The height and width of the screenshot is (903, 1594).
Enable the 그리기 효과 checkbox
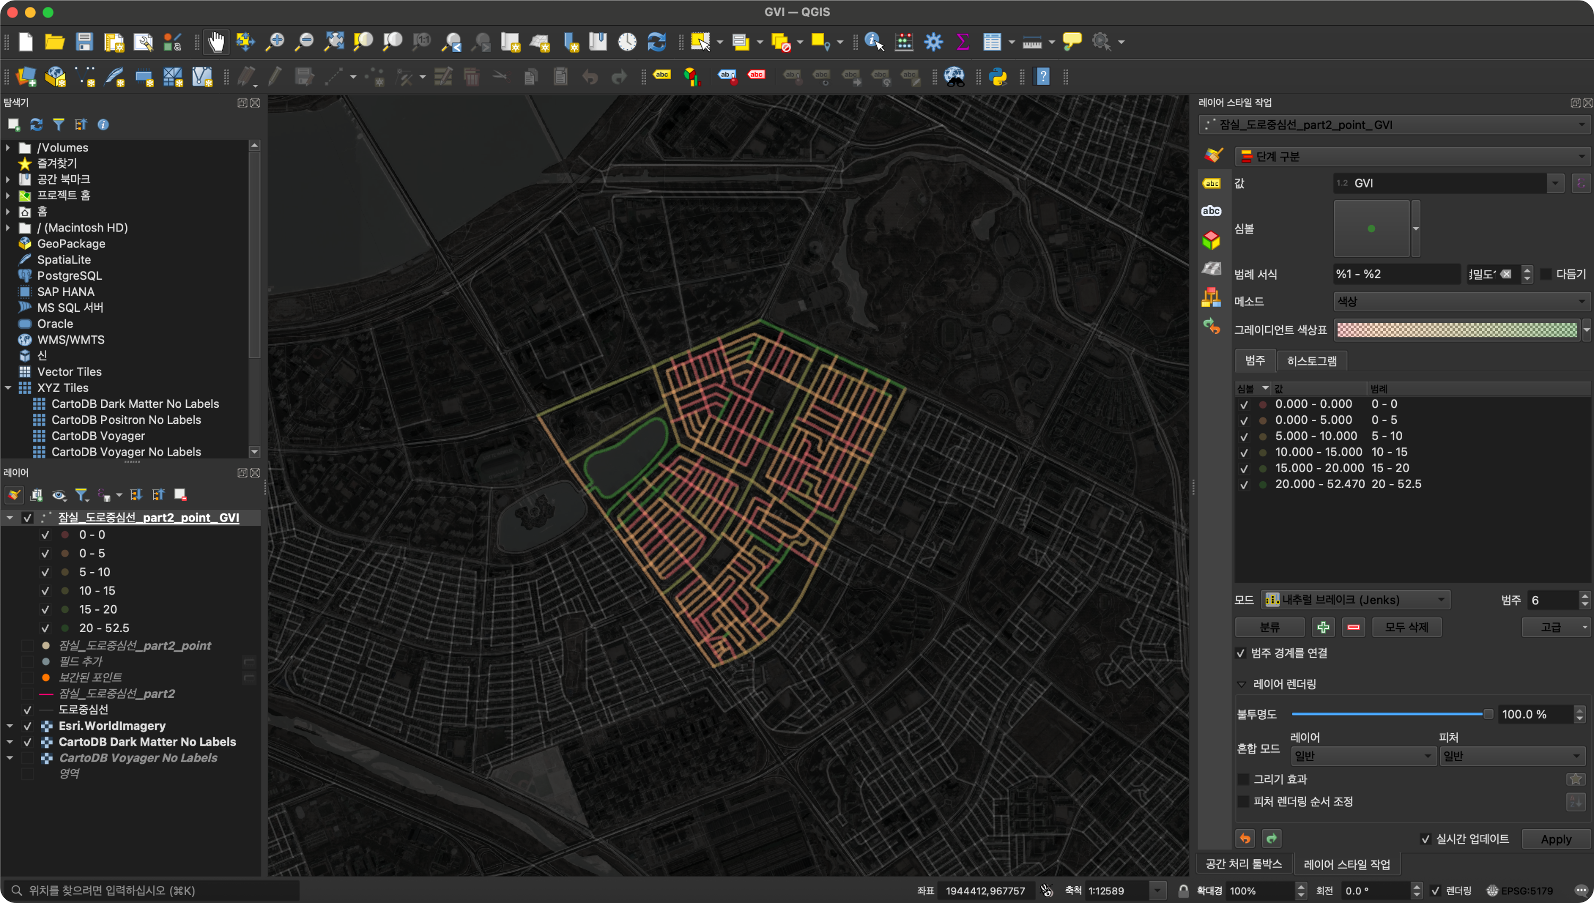1243,780
